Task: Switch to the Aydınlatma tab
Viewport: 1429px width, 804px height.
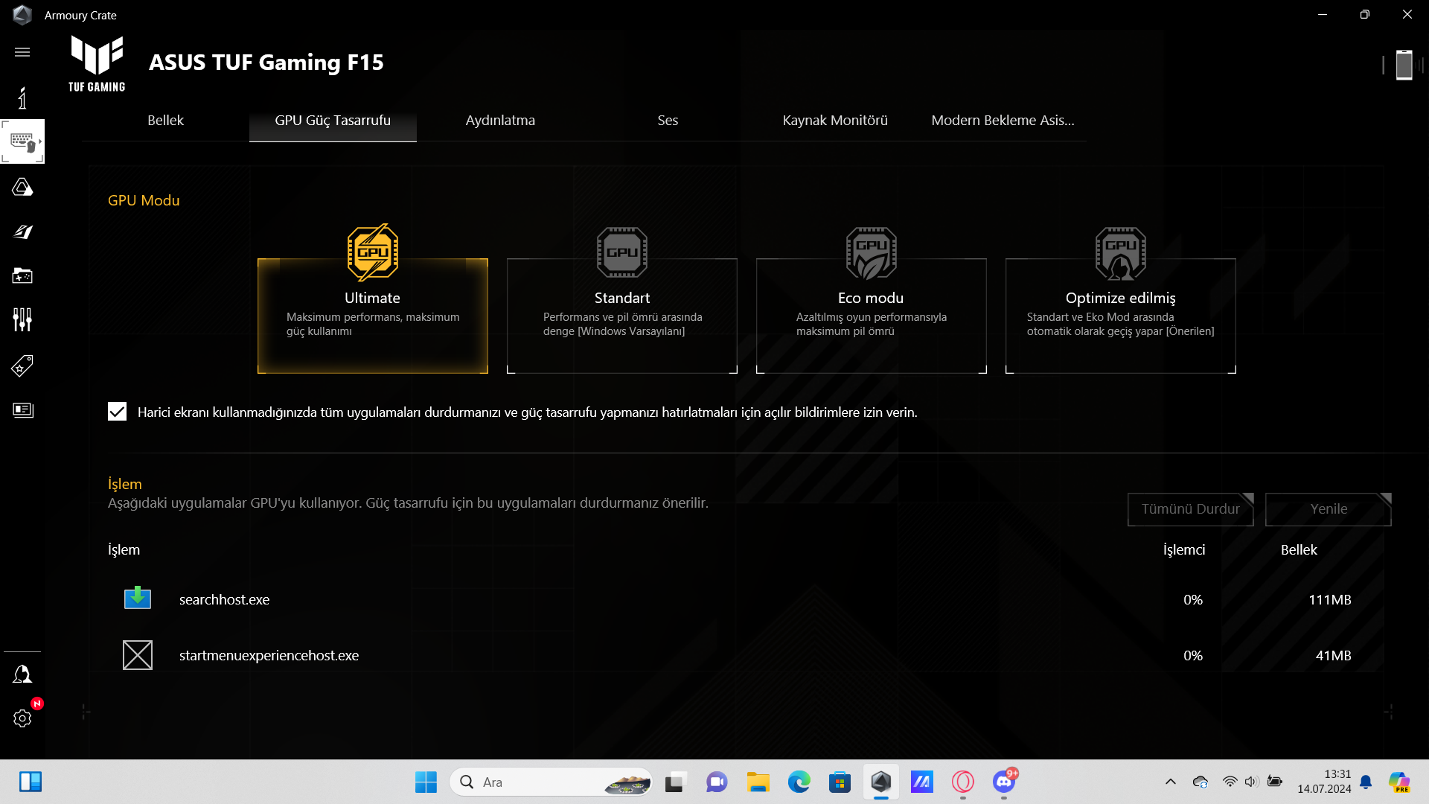Action: pos(500,121)
